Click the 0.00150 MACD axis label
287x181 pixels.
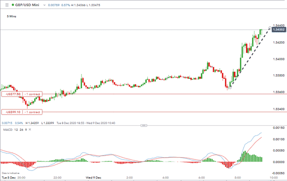pos(279,128)
